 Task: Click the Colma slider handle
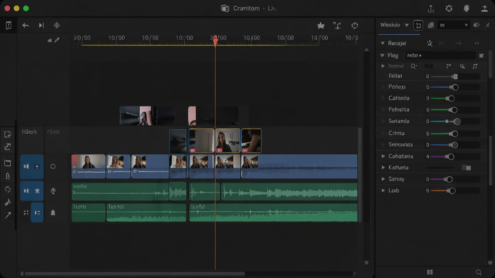click(x=454, y=134)
